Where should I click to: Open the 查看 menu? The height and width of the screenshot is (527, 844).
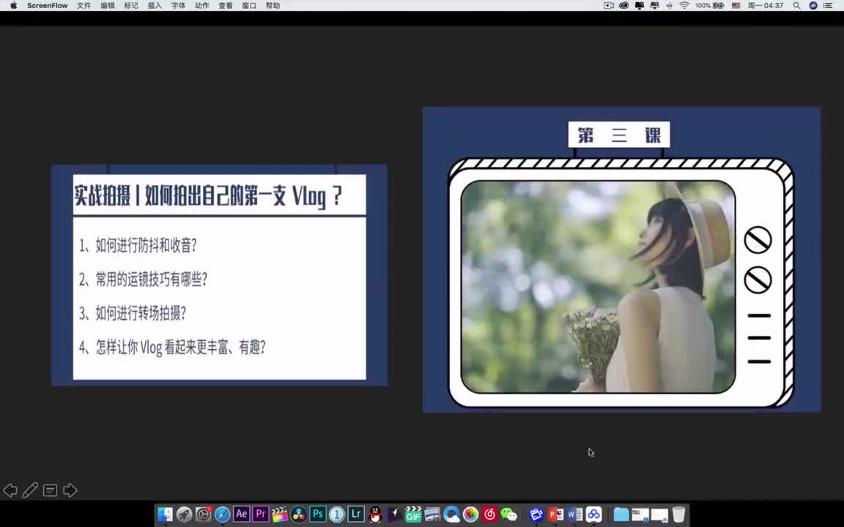coord(226,5)
